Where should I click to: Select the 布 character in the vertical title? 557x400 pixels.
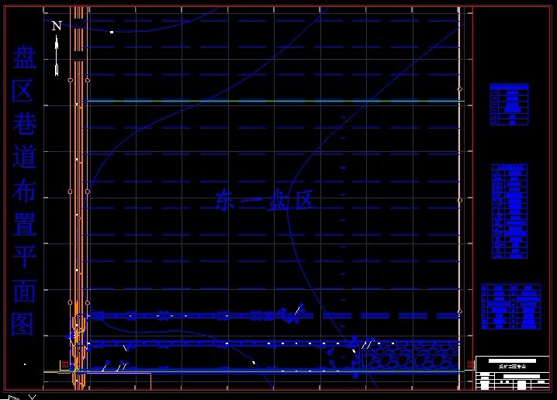pos(24,190)
